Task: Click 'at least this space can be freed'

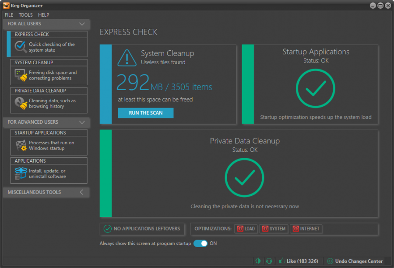Action: click(155, 100)
